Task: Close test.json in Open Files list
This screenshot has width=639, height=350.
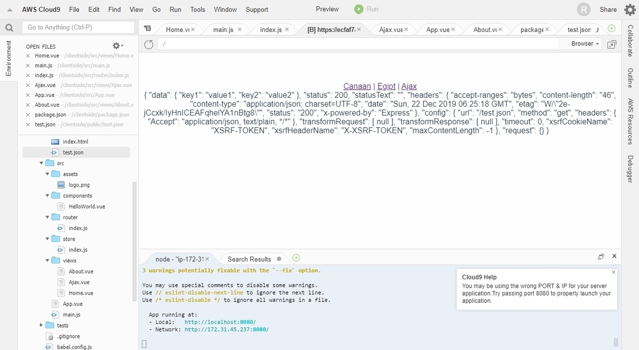Action: [x=28, y=124]
